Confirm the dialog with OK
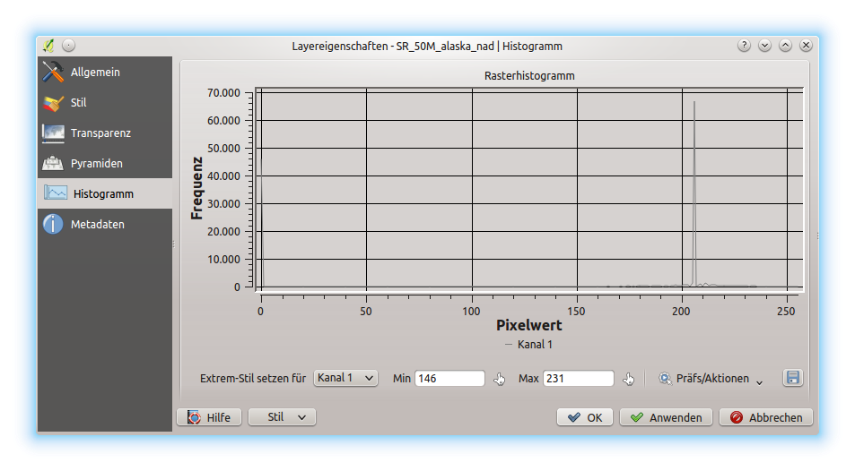This screenshot has height=471, width=855. 585,417
